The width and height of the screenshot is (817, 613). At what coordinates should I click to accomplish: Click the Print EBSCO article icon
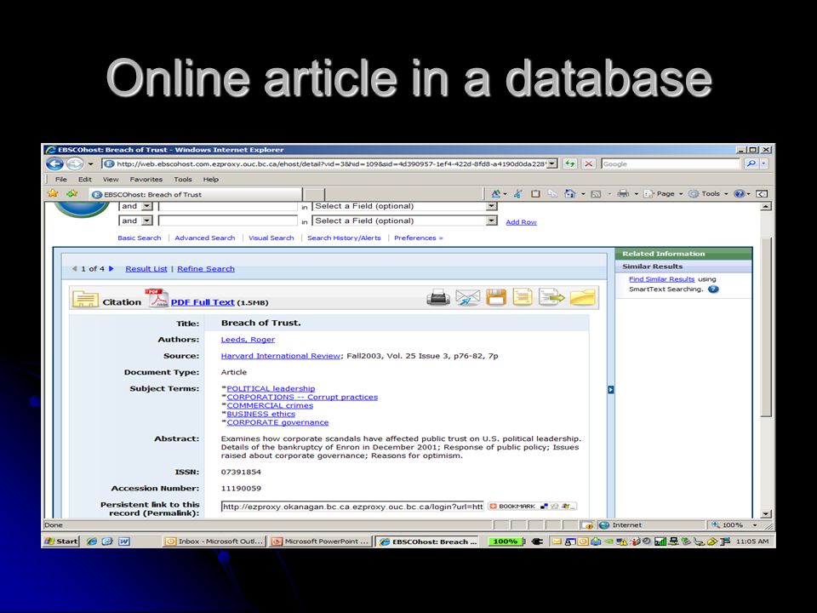point(437,298)
